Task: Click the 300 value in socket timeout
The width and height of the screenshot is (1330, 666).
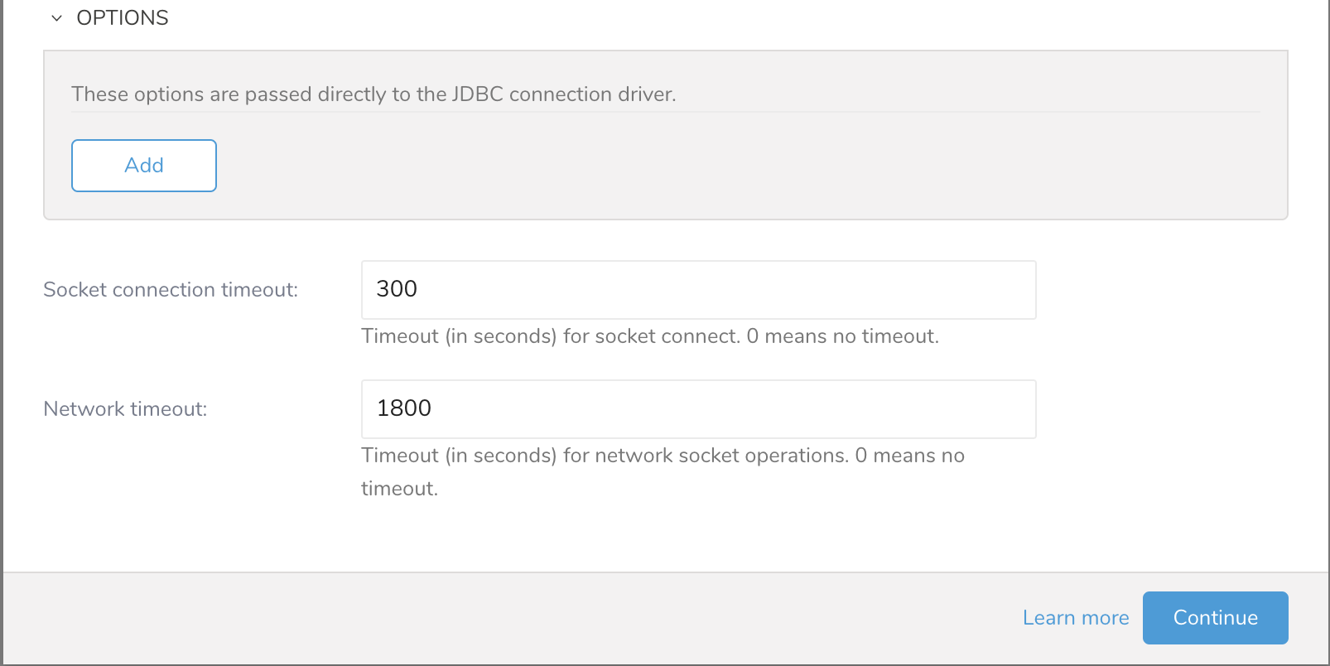Action: (x=397, y=289)
